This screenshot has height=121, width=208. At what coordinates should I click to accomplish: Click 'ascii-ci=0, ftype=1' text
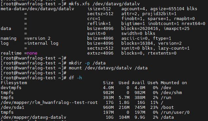[146, 38]
